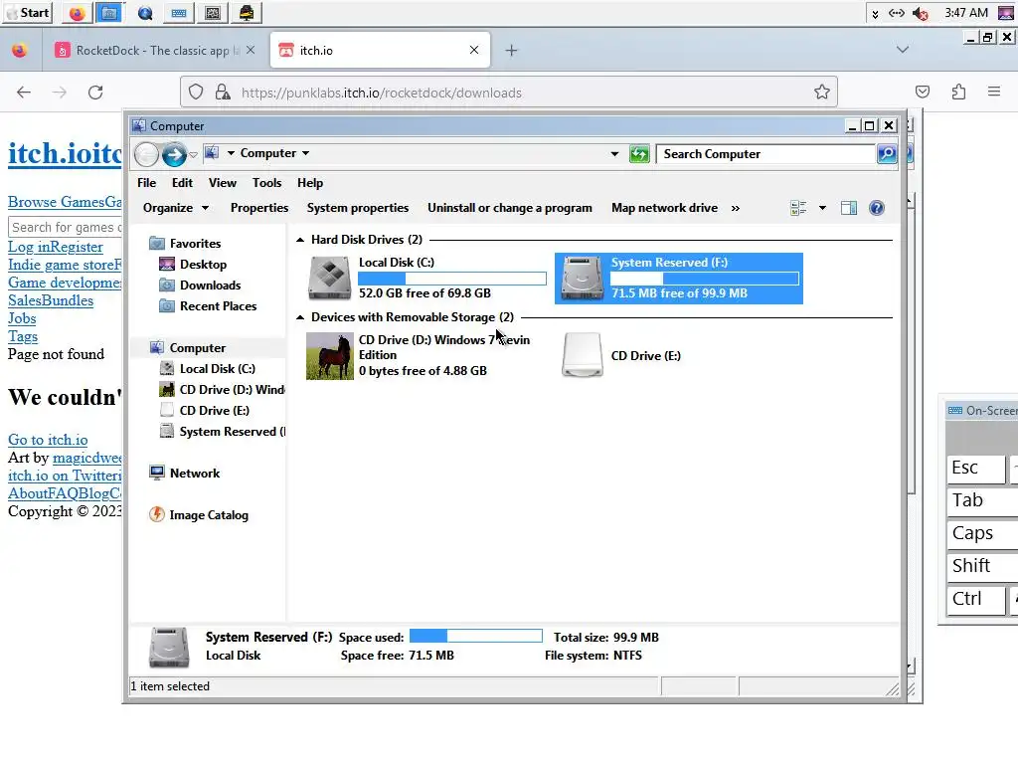Open the View menu
The height and width of the screenshot is (764, 1018).
pos(222,183)
